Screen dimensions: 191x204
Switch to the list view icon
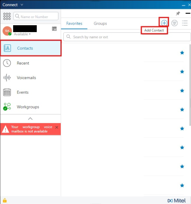[185, 23]
